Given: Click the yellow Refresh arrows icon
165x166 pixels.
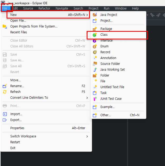Looking at the screenshot, I should click(5, 92).
